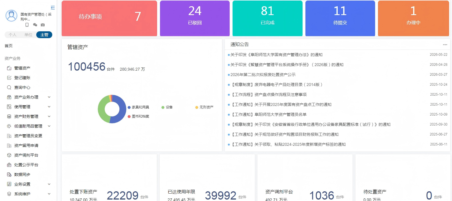Click the 待处置资产 card showing 0
452x201 pixels.
click(x=403, y=178)
